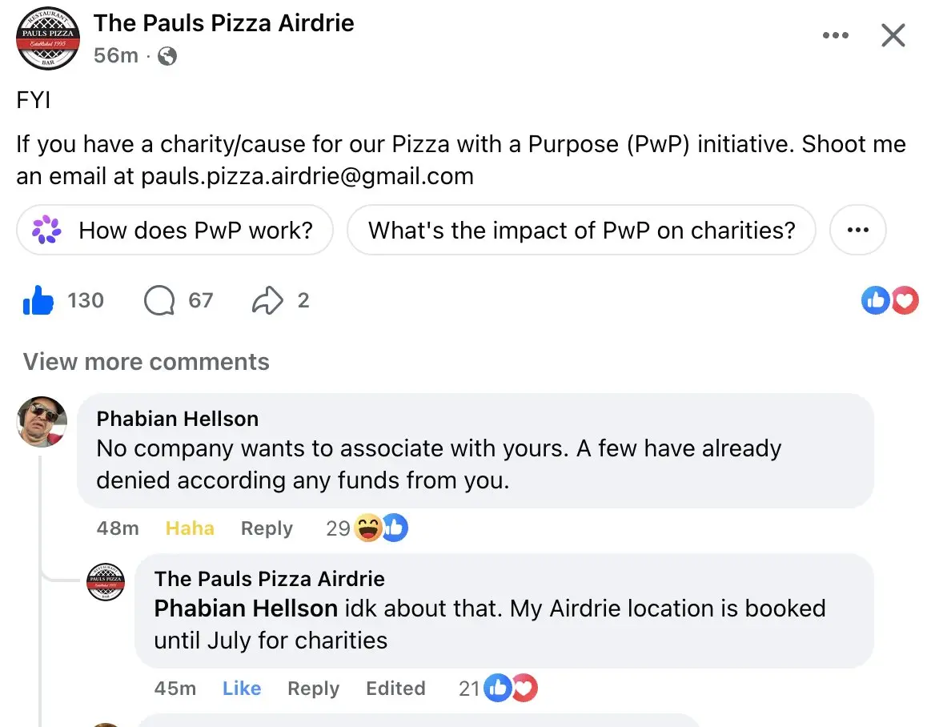935x727 pixels.
Task: Toggle Like on Pauls Pizza reply
Action: pyautogui.click(x=242, y=689)
